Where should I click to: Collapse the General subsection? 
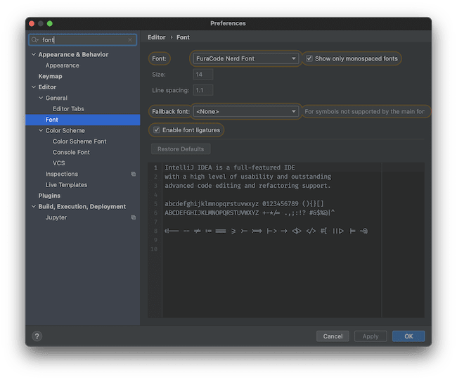click(x=41, y=98)
